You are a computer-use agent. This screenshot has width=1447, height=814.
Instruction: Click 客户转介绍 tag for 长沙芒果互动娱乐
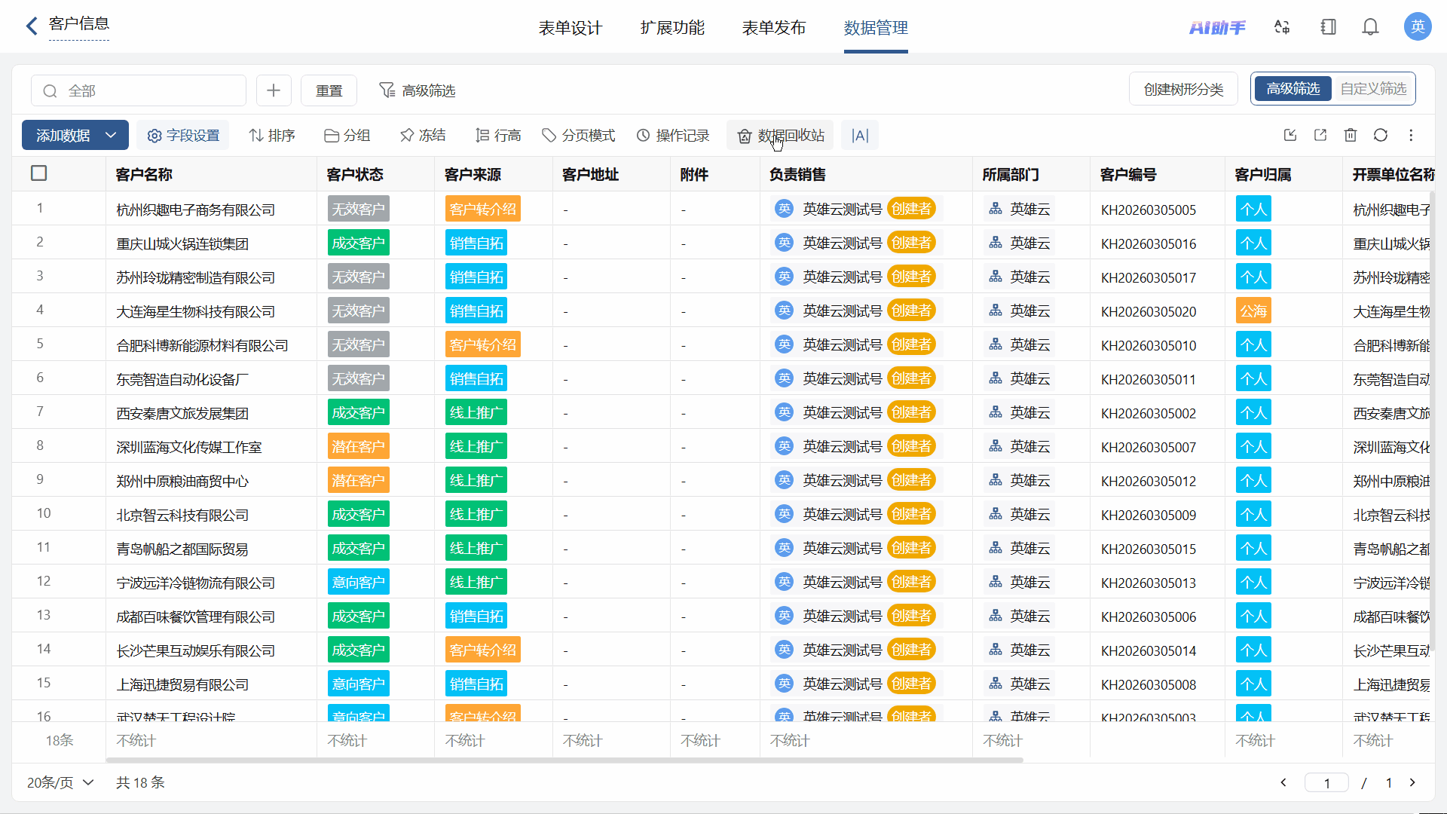483,650
